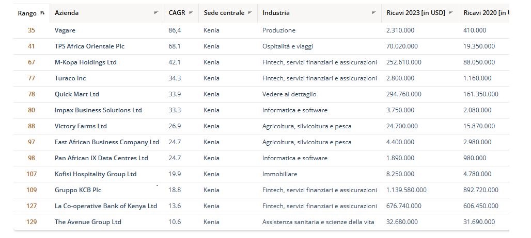531x238 pixels.
Task: Select Turaco Inc CAGR value 34.3
Action: pos(175,78)
